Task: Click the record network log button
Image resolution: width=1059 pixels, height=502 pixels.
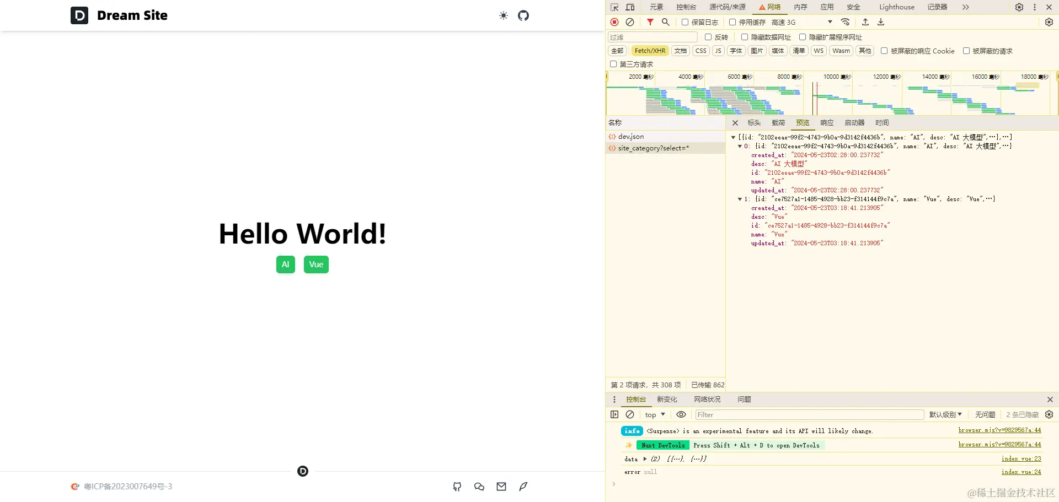Action: coord(614,22)
